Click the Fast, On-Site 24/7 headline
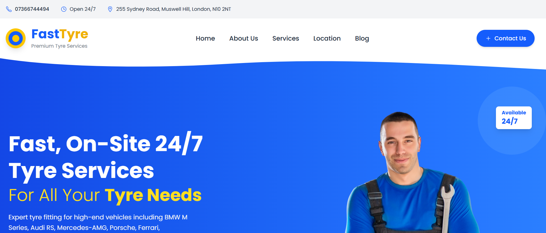The width and height of the screenshot is (546, 233). point(106,144)
